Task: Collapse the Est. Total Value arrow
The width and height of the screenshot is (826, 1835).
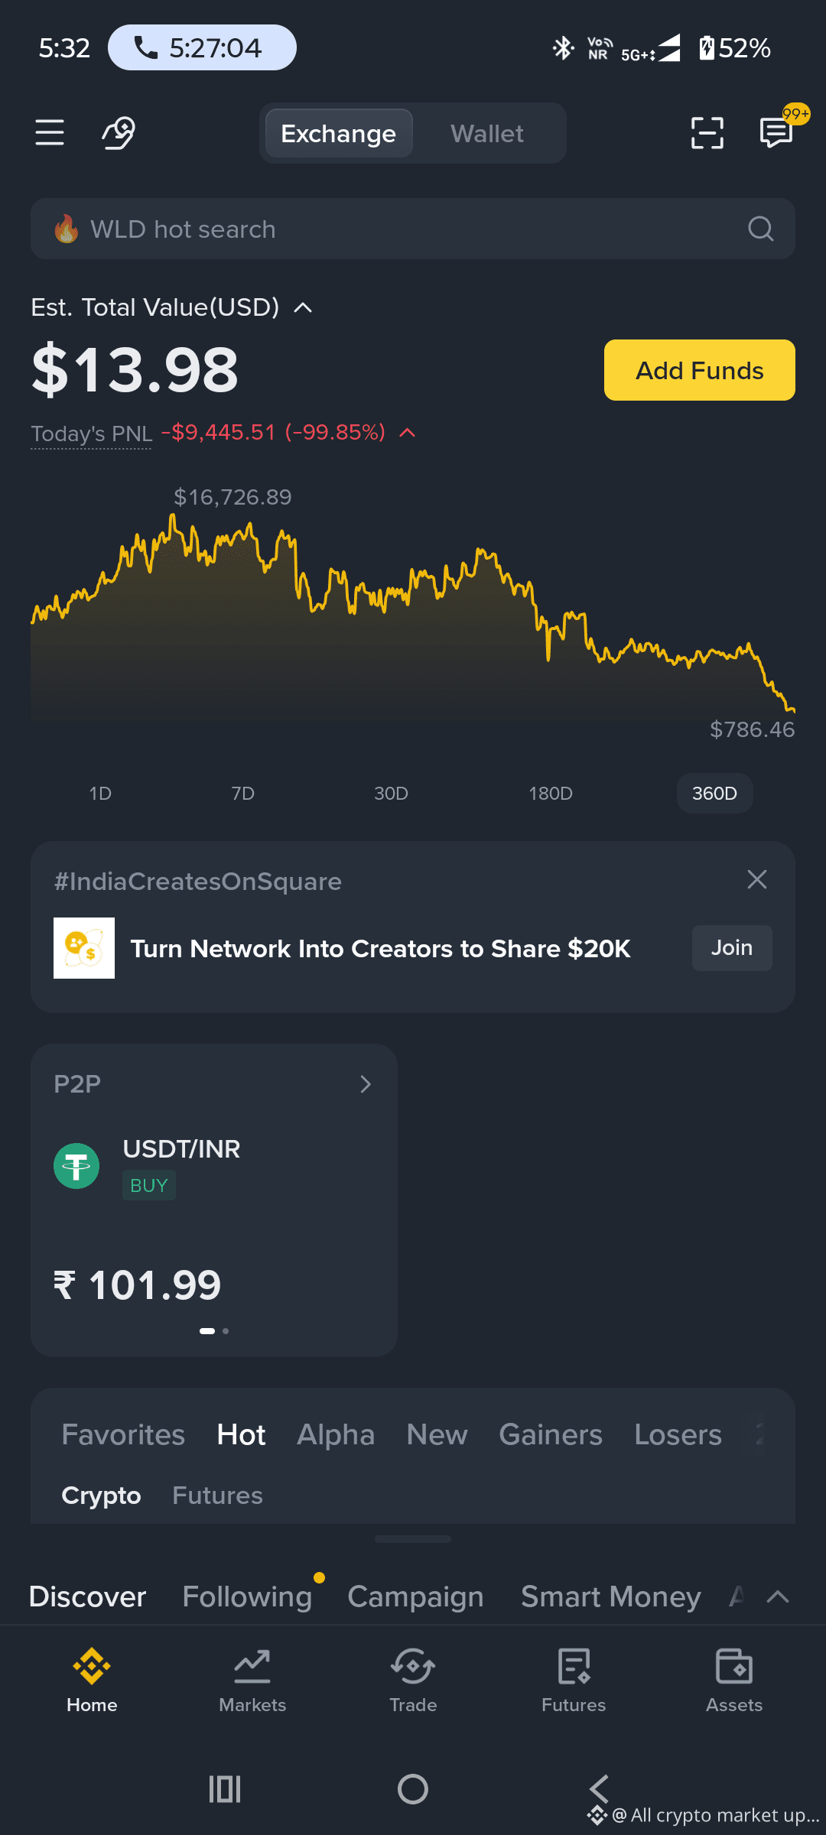Action: coord(304,307)
